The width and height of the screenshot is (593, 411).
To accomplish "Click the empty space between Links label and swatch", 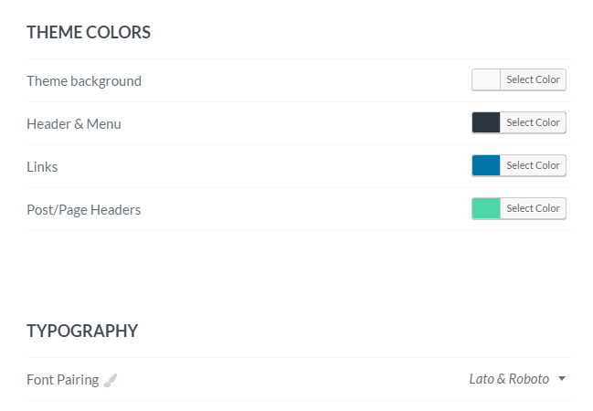I will 265,166.
